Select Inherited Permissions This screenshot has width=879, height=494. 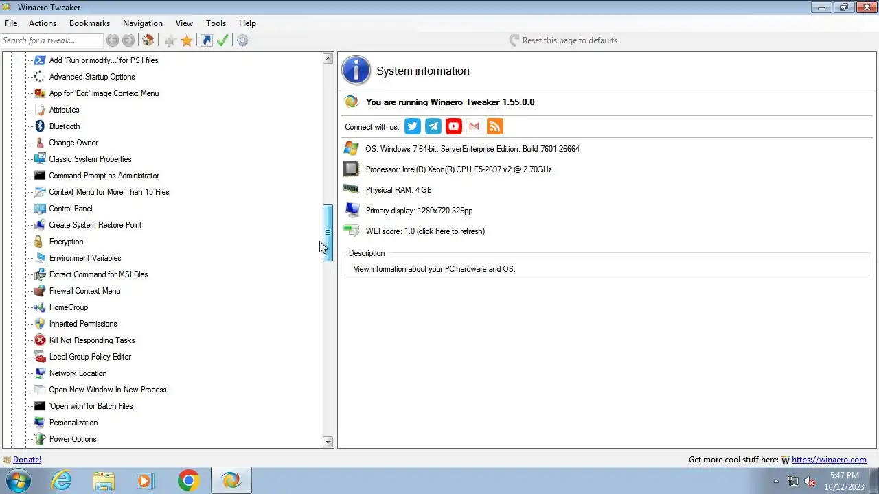pos(83,324)
